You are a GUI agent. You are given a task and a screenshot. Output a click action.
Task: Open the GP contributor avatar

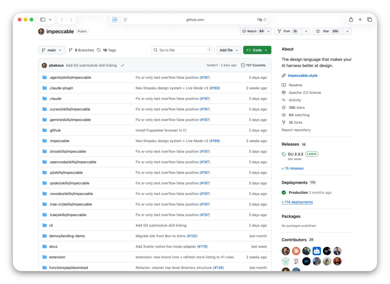pos(306,261)
